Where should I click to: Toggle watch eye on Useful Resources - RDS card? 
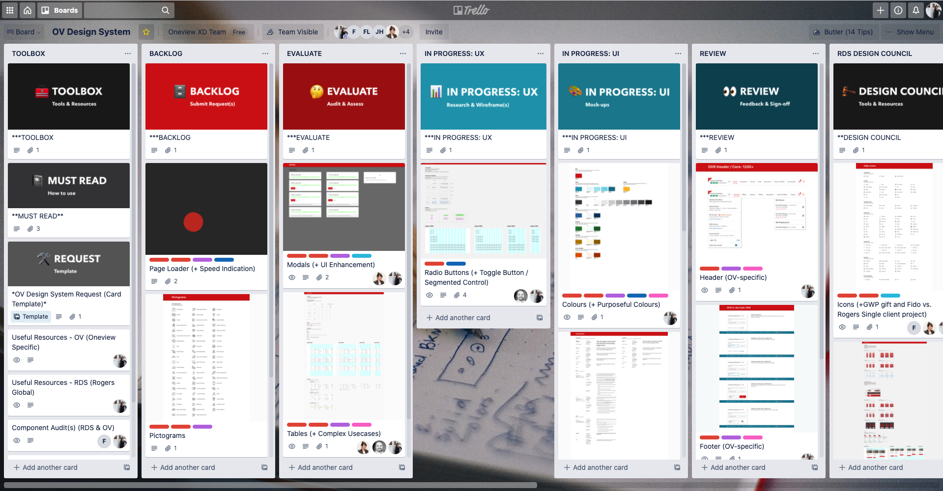pos(17,405)
